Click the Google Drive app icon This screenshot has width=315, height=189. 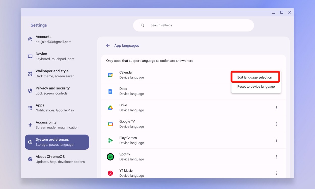(110, 108)
